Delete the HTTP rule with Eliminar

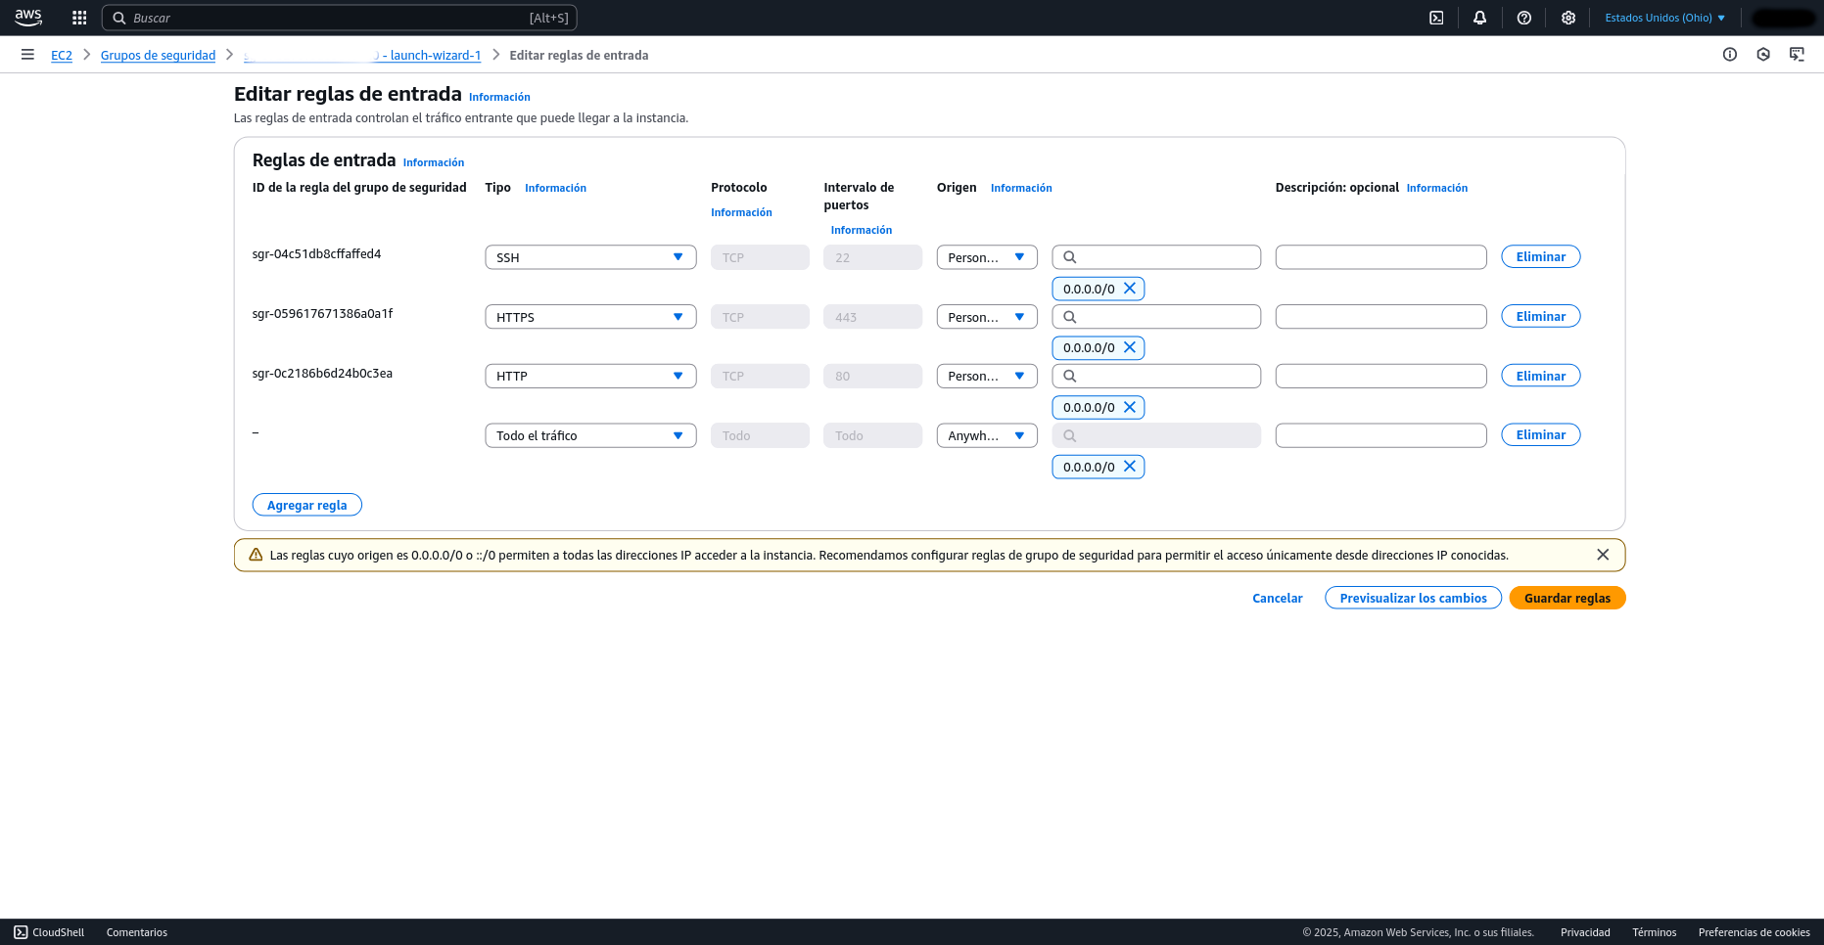pyautogui.click(x=1541, y=376)
